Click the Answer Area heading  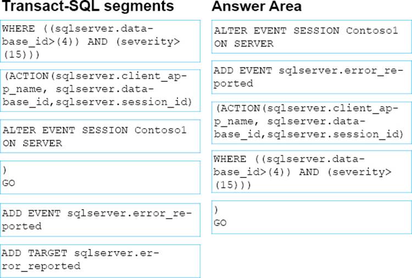click(x=256, y=7)
